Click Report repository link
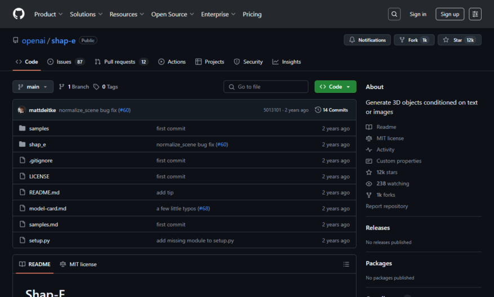The image size is (494, 297). 386,206
